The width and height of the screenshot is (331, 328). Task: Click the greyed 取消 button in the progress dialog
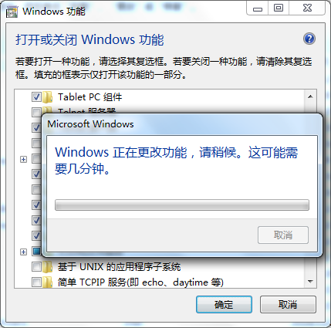coord(283,235)
